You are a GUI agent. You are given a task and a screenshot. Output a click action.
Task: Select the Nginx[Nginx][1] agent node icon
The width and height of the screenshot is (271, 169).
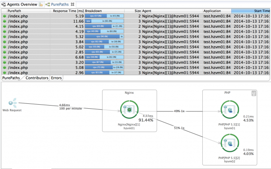pos(129,110)
